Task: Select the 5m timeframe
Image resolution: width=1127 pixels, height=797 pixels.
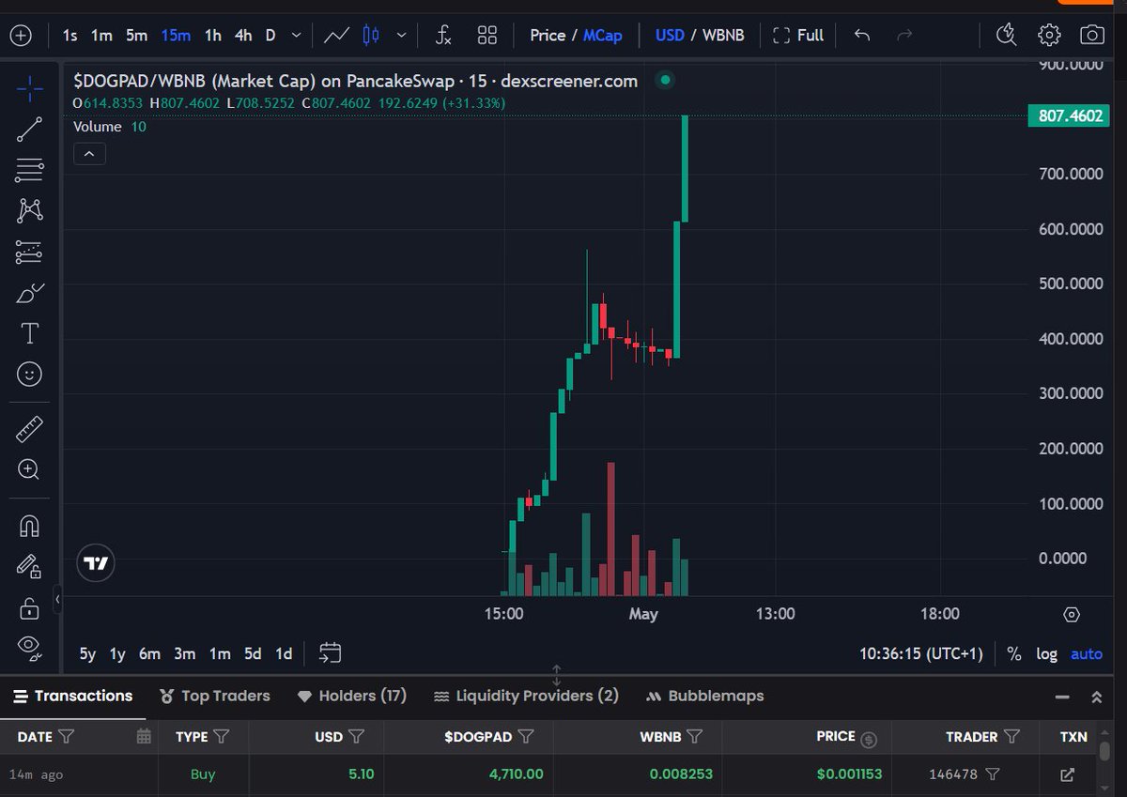Action: point(137,36)
